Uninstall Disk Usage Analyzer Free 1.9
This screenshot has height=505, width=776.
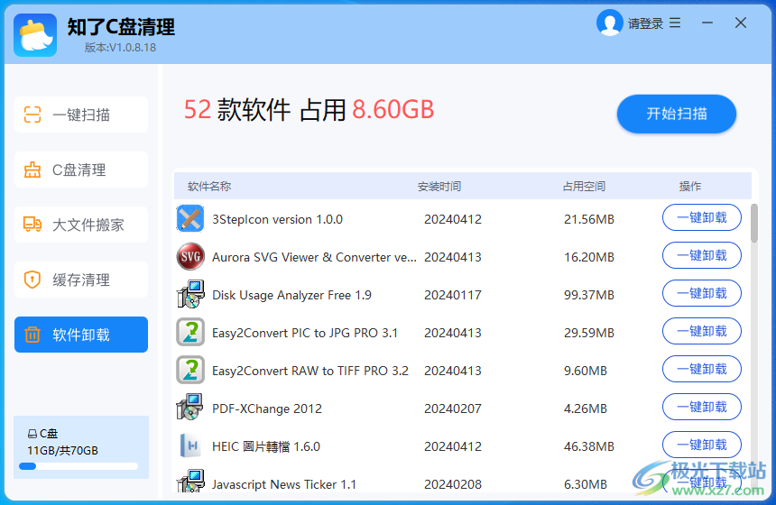click(x=702, y=293)
